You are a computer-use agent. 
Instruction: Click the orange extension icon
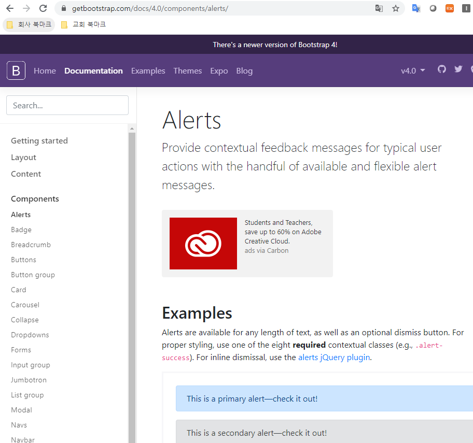(x=450, y=8)
